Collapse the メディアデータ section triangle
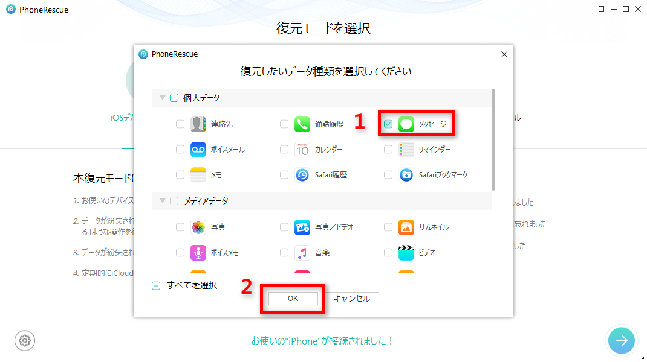647x362 pixels. pyautogui.click(x=163, y=200)
